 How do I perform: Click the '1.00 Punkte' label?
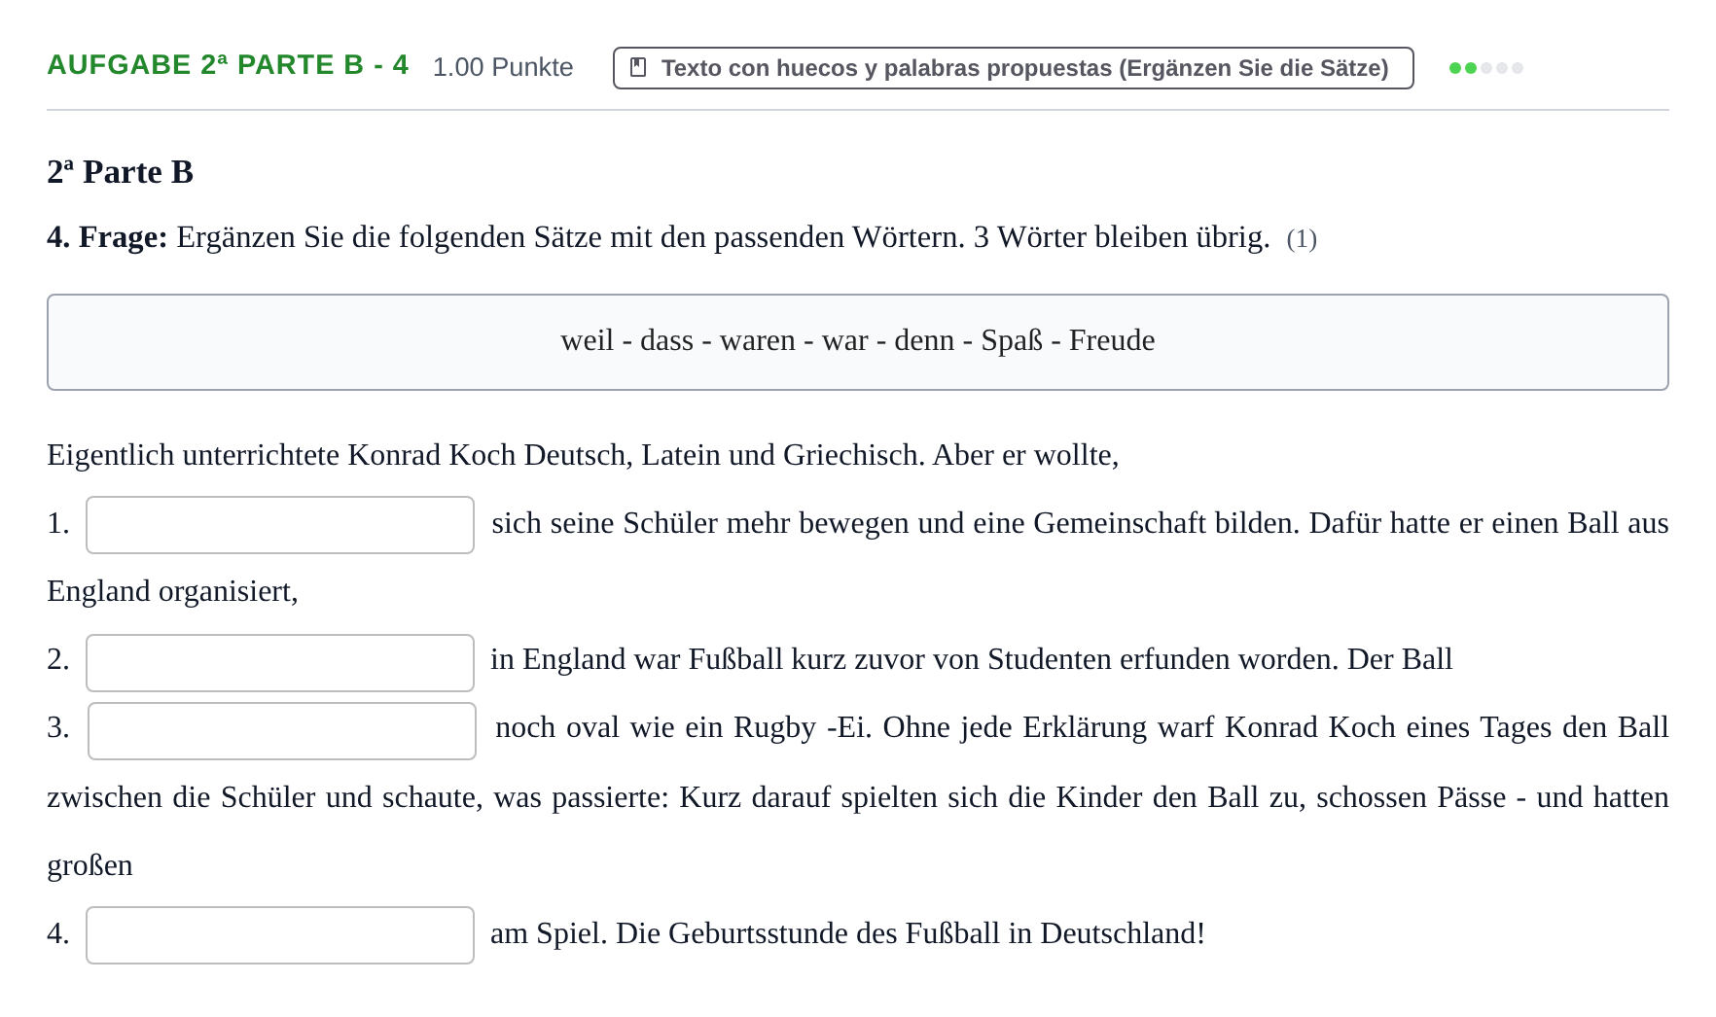pos(503,67)
